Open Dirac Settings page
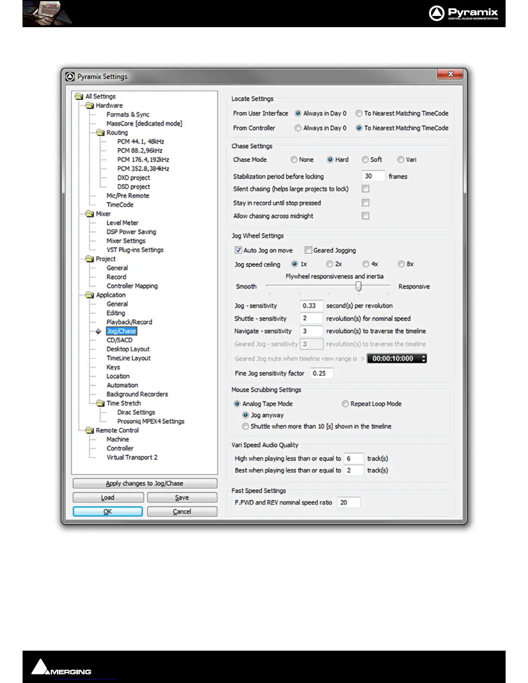The height and width of the screenshot is (683, 528). (x=136, y=412)
